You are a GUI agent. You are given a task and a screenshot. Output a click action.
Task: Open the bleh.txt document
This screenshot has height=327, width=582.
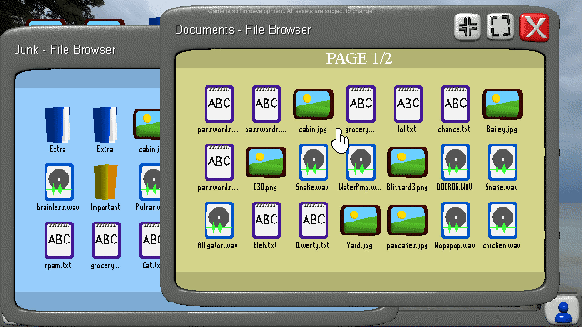point(266,220)
